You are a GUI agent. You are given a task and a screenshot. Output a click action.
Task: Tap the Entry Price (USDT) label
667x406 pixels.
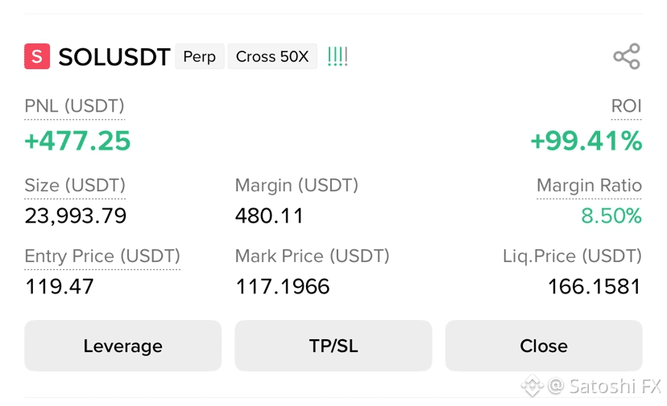pyautogui.click(x=102, y=256)
